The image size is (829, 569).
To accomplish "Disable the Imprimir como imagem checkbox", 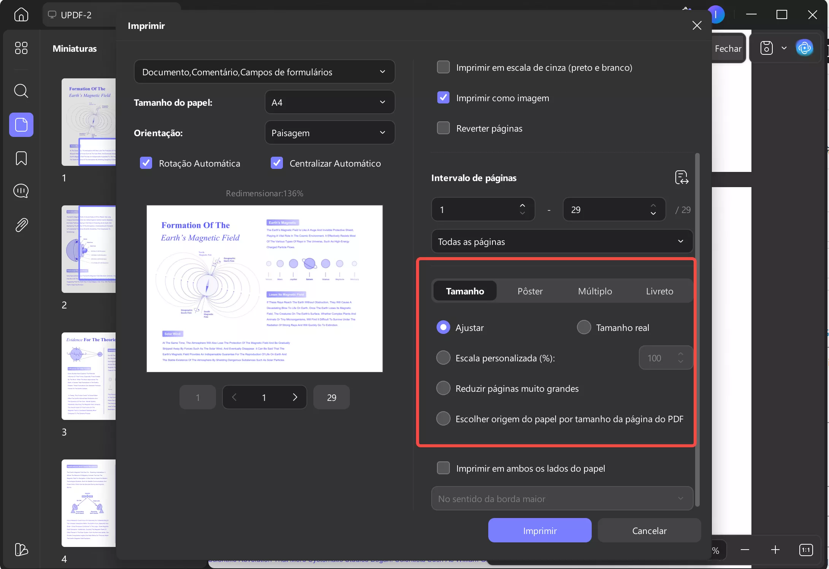I will click(443, 97).
